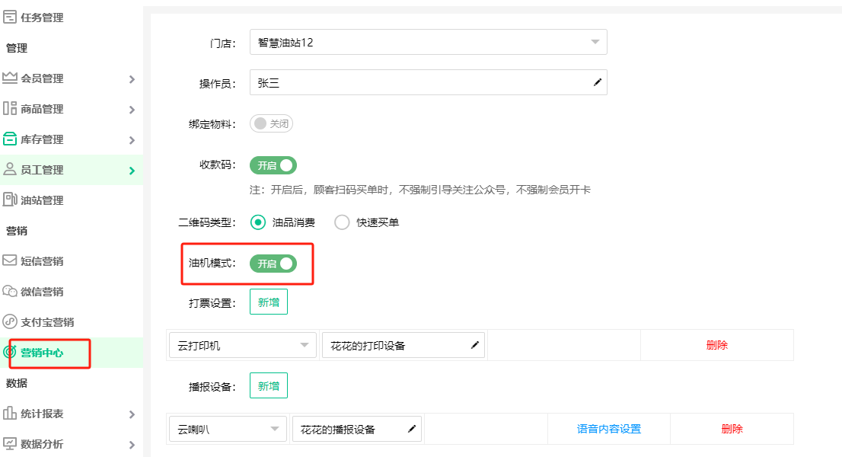Enable the 绑定物料 switch
The width and height of the screenshot is (842, 457).
[271, 123]
